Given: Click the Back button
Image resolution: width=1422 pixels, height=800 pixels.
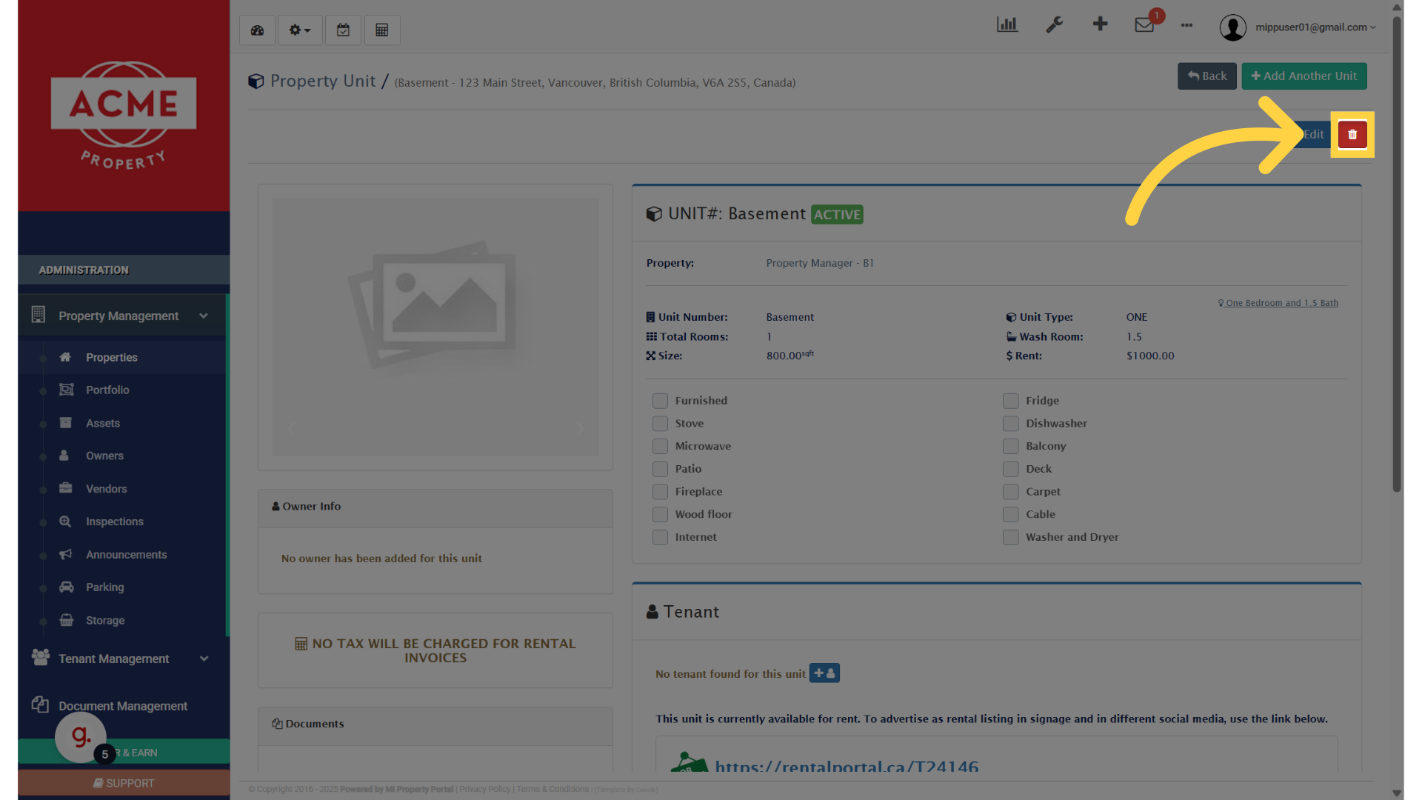Looking at the screenshot, I should pos(1206,76).
